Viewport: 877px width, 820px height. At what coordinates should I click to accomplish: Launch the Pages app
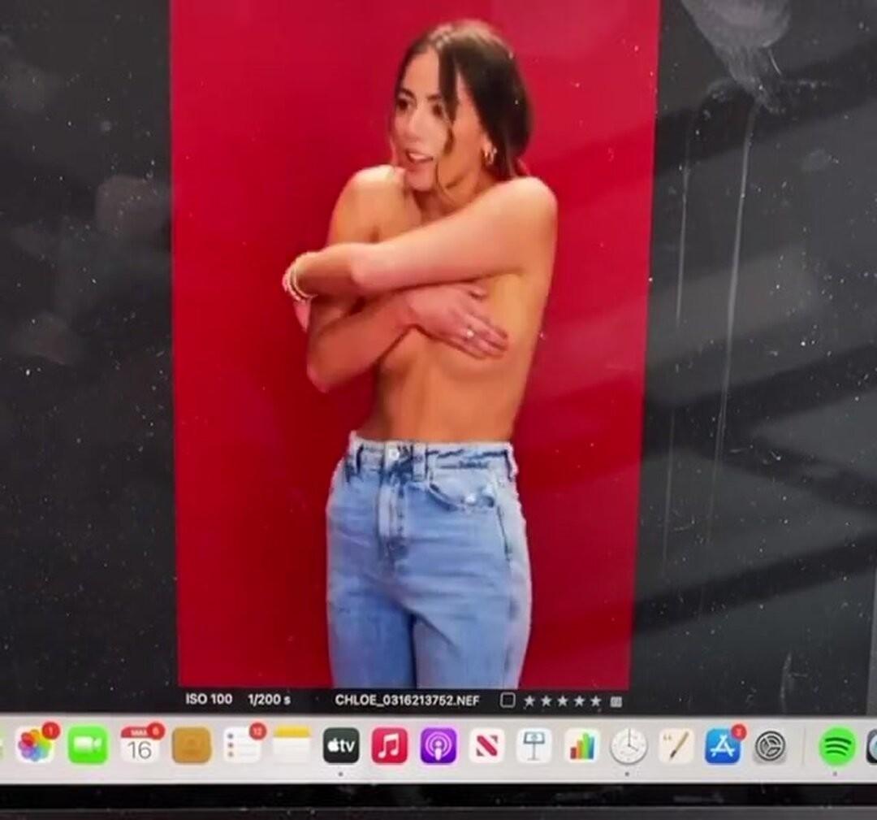click(x=676, y=745)
